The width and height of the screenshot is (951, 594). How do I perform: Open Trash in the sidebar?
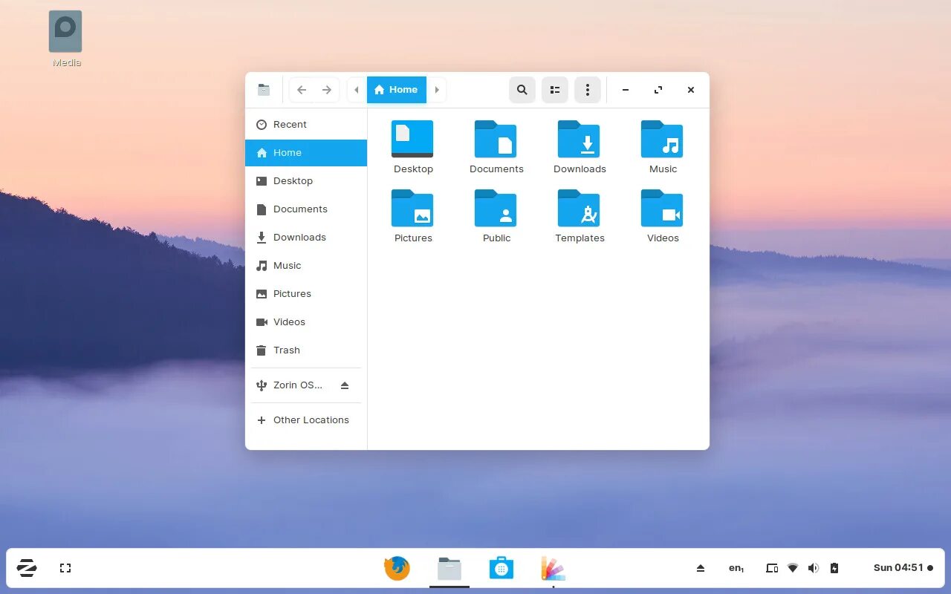tap(306, 350)
